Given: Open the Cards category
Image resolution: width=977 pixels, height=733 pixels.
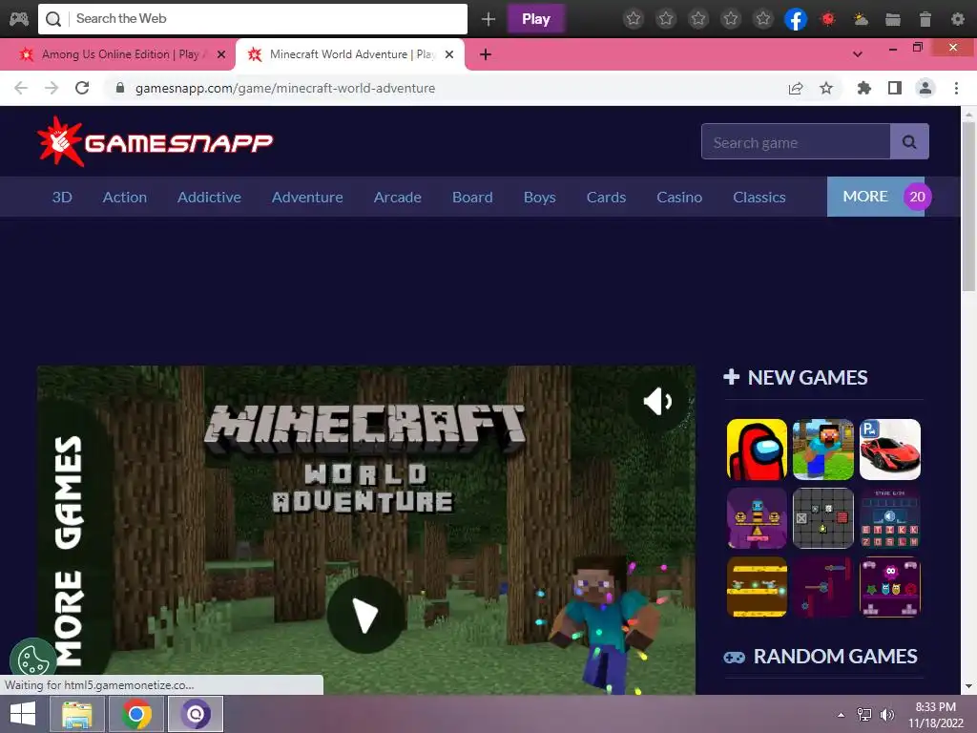Looking at the screenshot, I should pyautogui.click(x=606, y=197).
